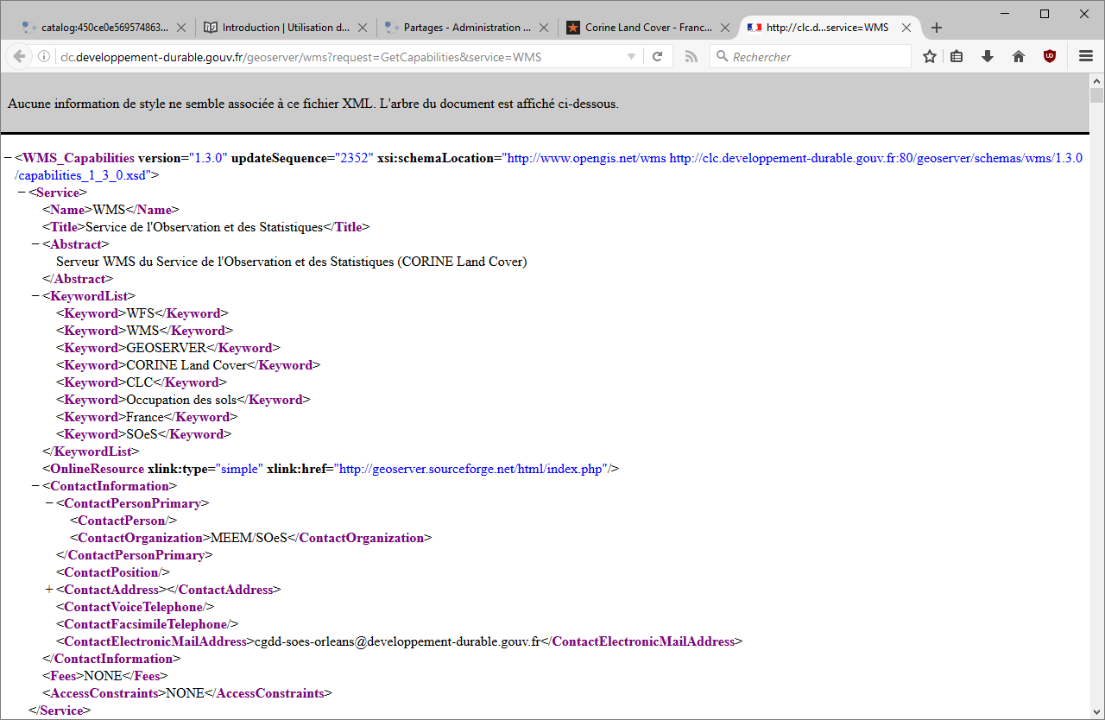This screenshot has width=1105, height=720.
Task: Collapse the ContactPersonPrimary node
Action: tap(49, 503)
